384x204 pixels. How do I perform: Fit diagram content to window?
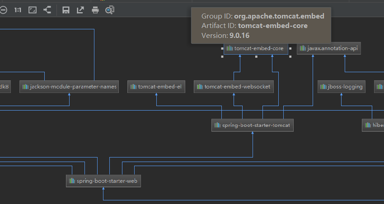33,10
